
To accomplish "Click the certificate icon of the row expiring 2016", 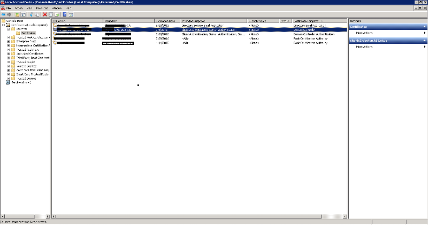I will (55, 38).
